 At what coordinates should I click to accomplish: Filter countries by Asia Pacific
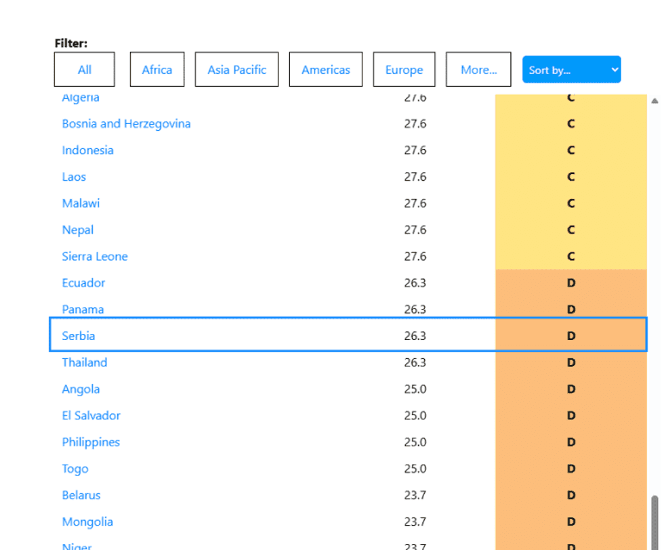236,70
